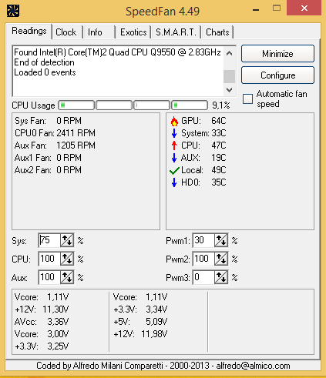Click the HD0 temperature down arrow icon
The height and width of the screenshot is (378, 326).
[x=174, y=182]
